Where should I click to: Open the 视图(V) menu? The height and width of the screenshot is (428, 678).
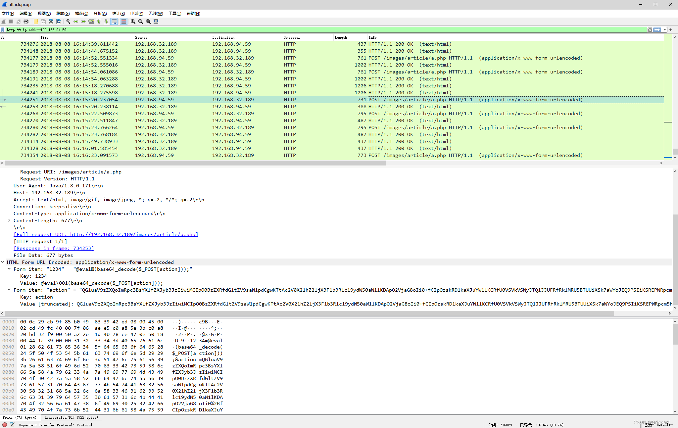pyautogui.click(x=44, y=14)
